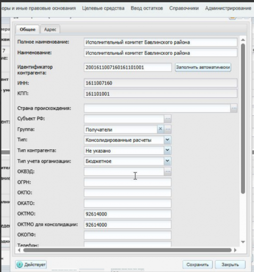Open the Субъект РФ lookup ellipsis
This screenshot has width=254, height=272.
(x=168, y=118)
